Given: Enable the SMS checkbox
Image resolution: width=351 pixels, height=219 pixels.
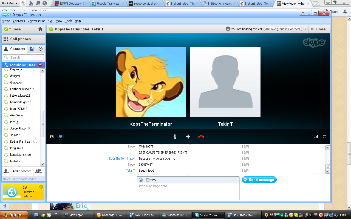Looking at the screenshot, I should pos(148,180).
